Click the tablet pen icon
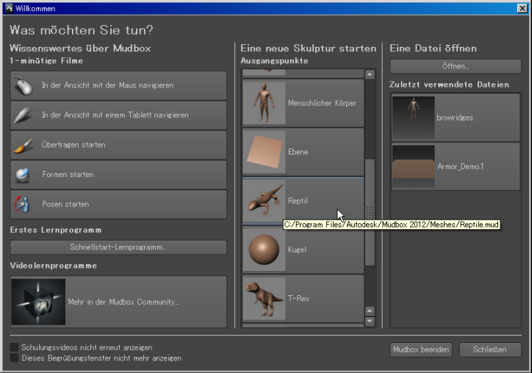 tap(24, 115)
